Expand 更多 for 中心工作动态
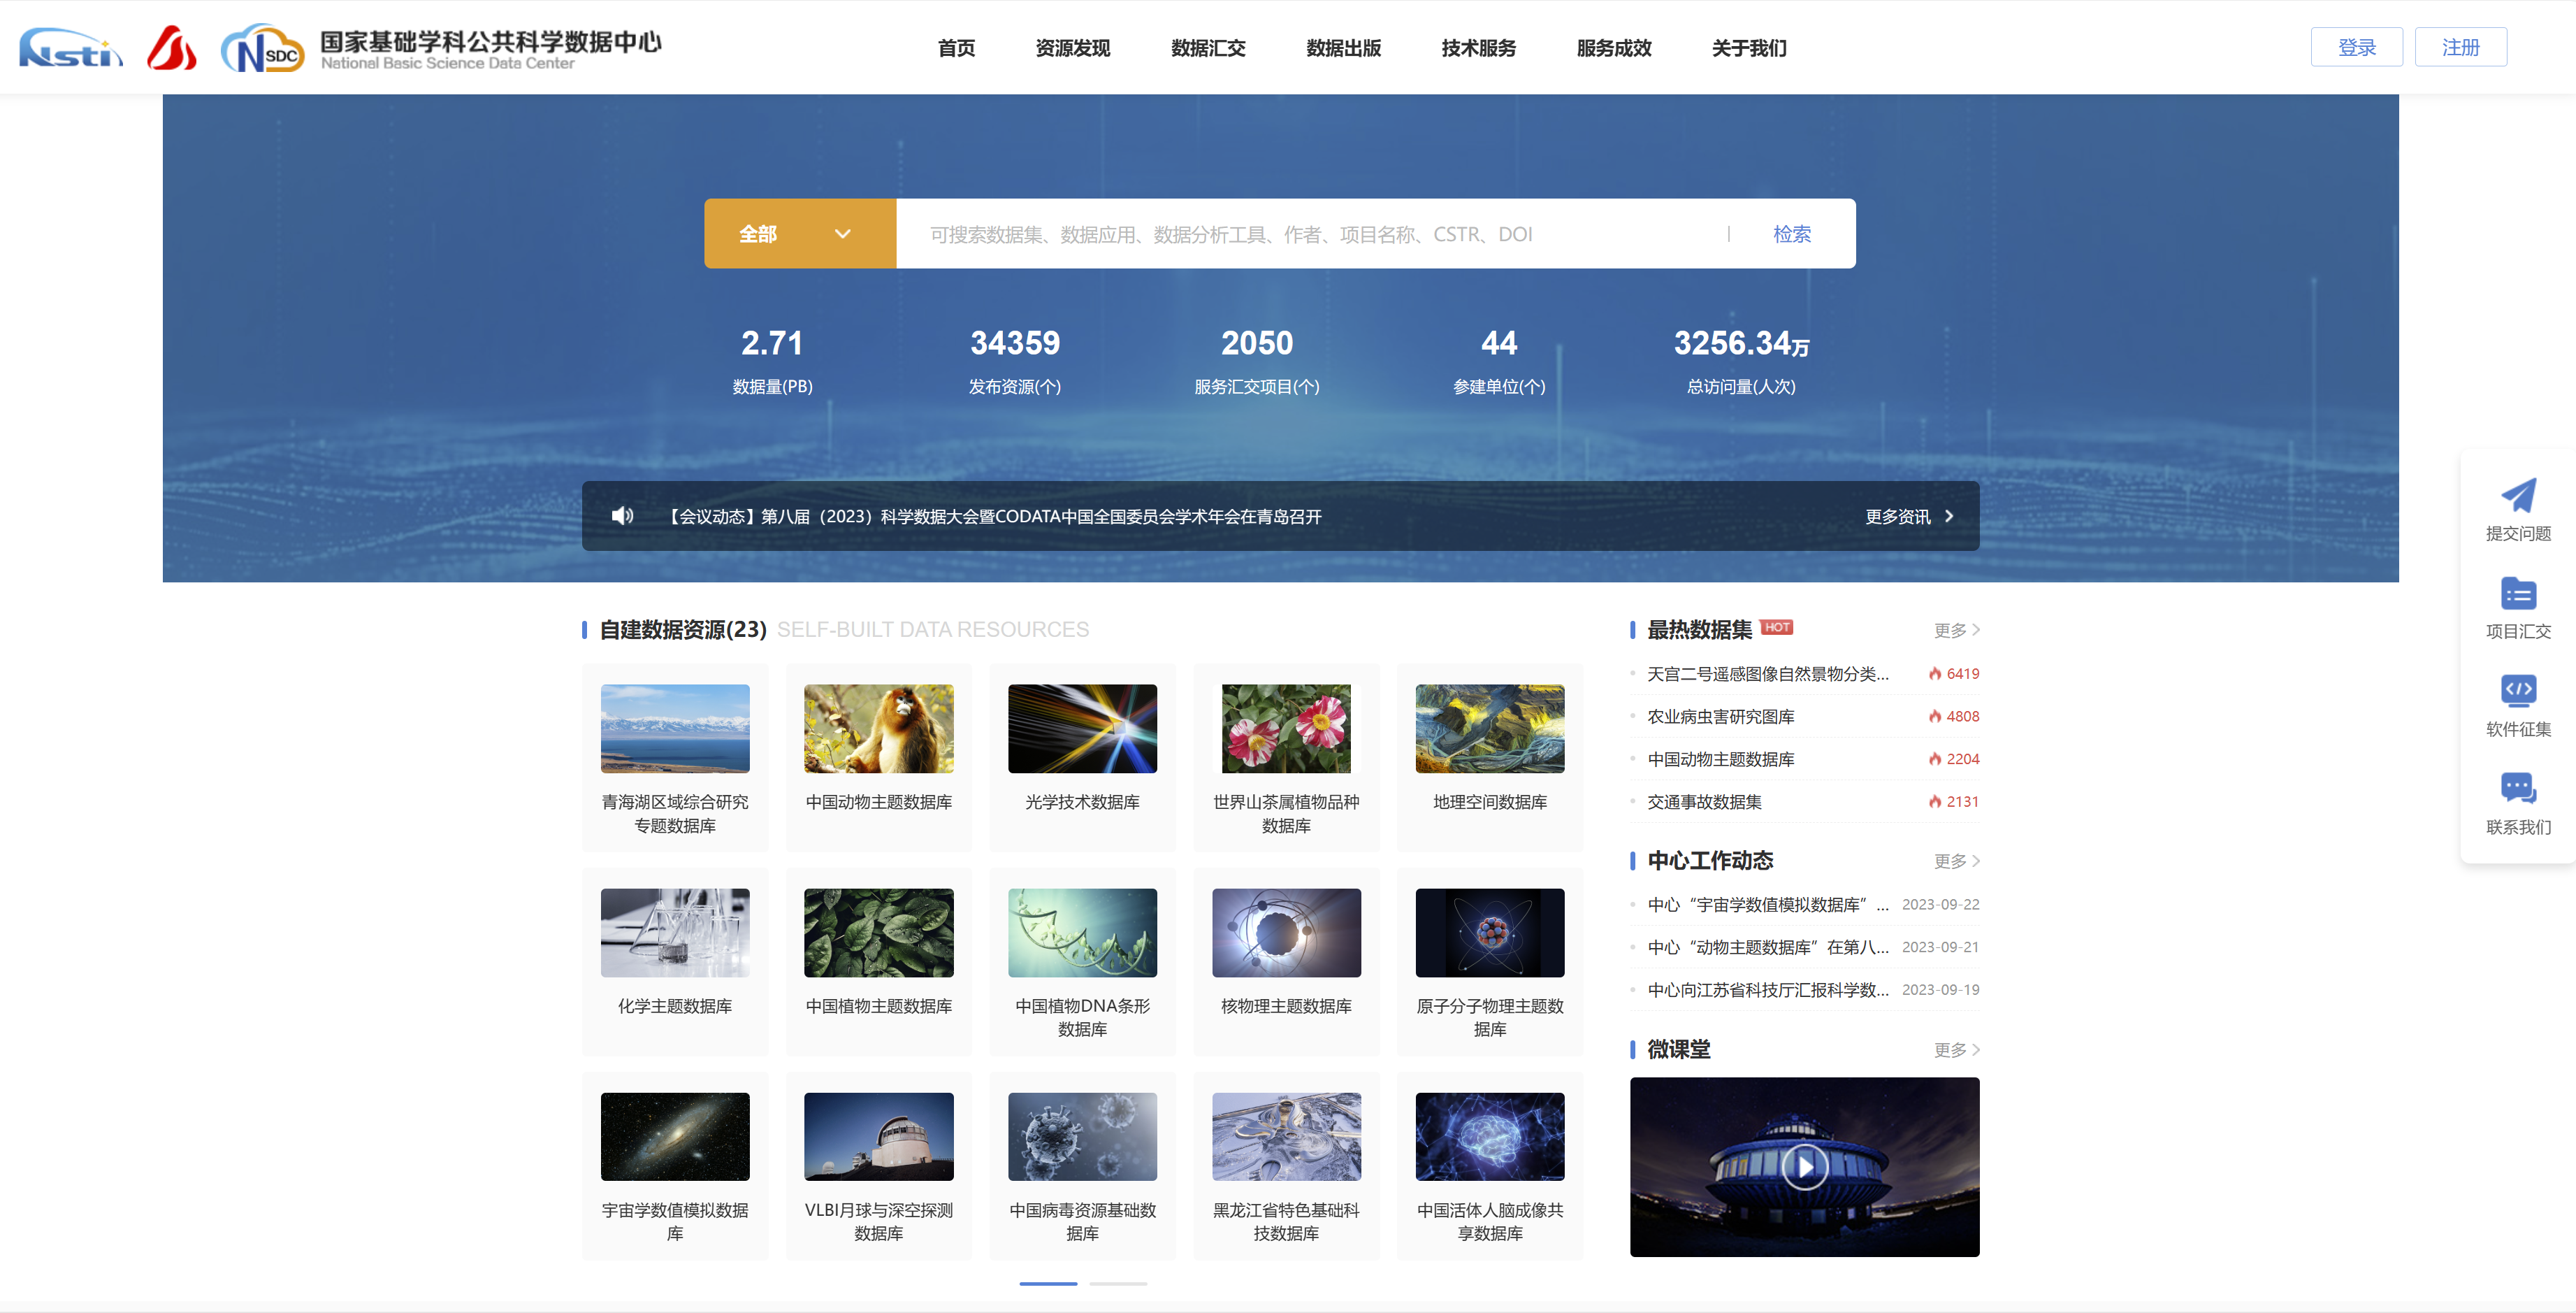This screenshot has height=1313, width=2576. (1957, 861)
